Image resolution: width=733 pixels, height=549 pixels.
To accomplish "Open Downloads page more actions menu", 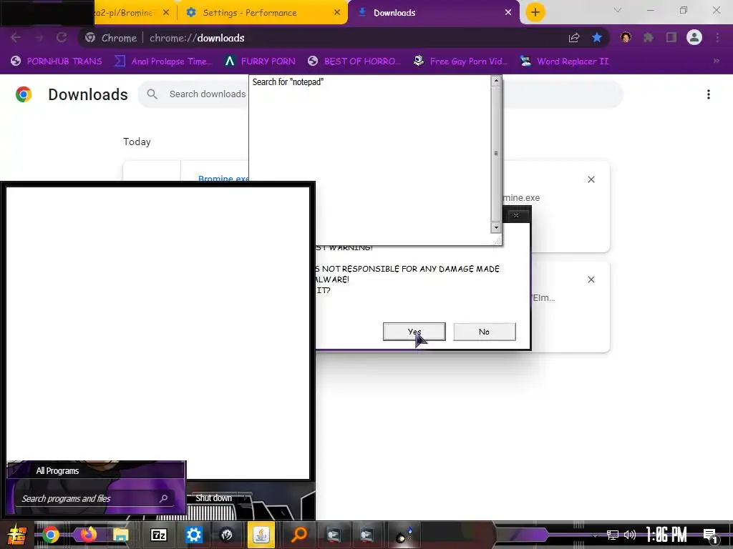I will 709,94.
